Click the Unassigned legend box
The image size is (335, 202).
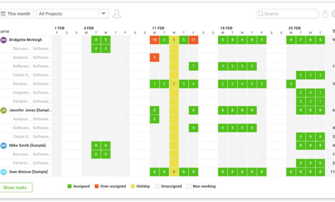click(x=157, y=186)
